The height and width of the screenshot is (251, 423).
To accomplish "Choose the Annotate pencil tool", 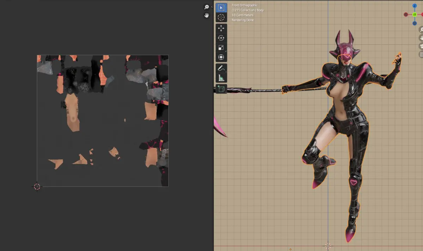I will click(221, 68).
